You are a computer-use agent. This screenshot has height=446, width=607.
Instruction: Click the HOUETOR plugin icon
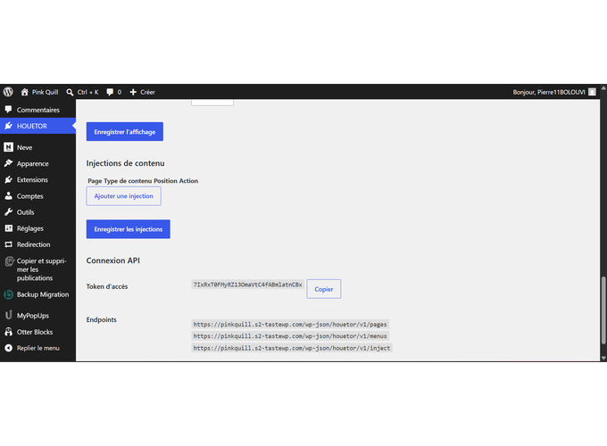pyautogui.click(x=9, y=126)
